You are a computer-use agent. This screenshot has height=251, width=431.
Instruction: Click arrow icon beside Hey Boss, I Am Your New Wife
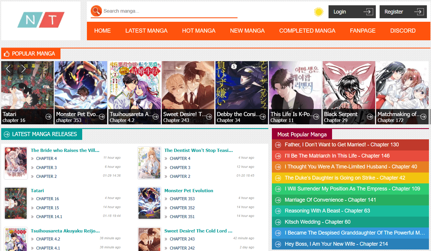click(x=278, y=244)
